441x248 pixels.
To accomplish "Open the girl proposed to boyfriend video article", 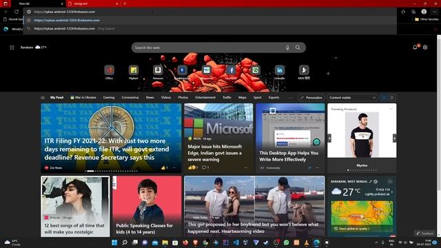I will click(254, 207).
